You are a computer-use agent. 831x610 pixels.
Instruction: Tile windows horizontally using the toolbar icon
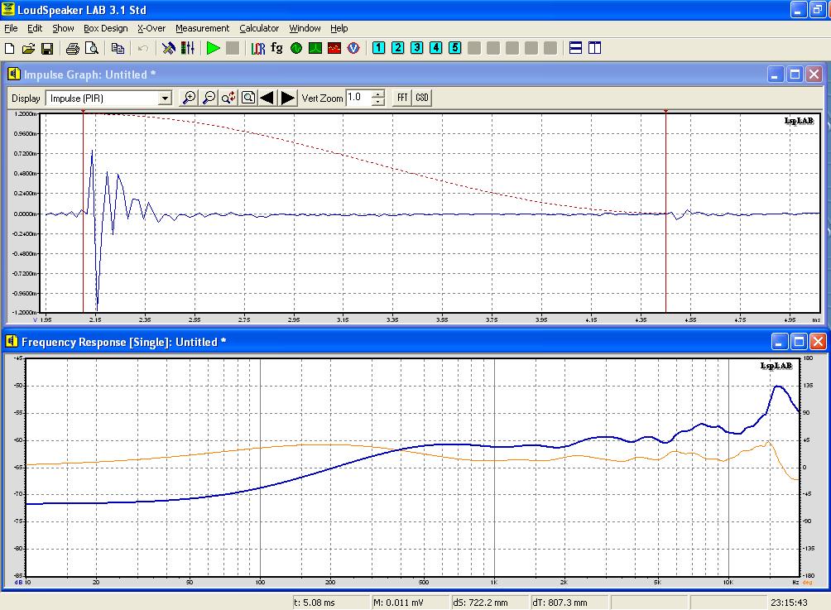(x=575, y=48)
